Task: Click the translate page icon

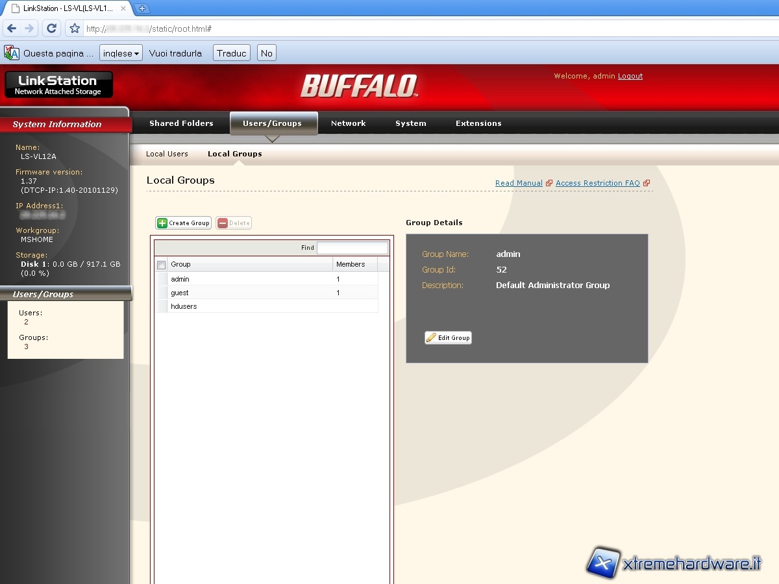Action: [12, 53]
